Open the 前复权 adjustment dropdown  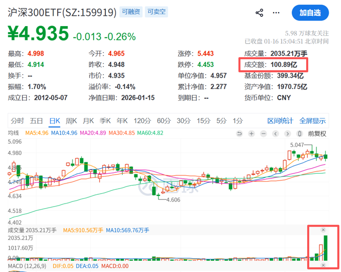click(317, 133)
